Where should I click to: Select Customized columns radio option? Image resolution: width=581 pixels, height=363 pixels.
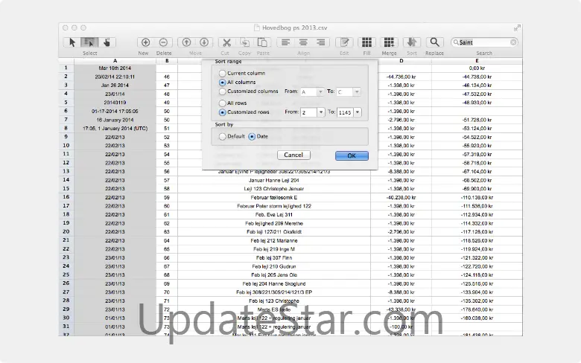tap(222, 91)
